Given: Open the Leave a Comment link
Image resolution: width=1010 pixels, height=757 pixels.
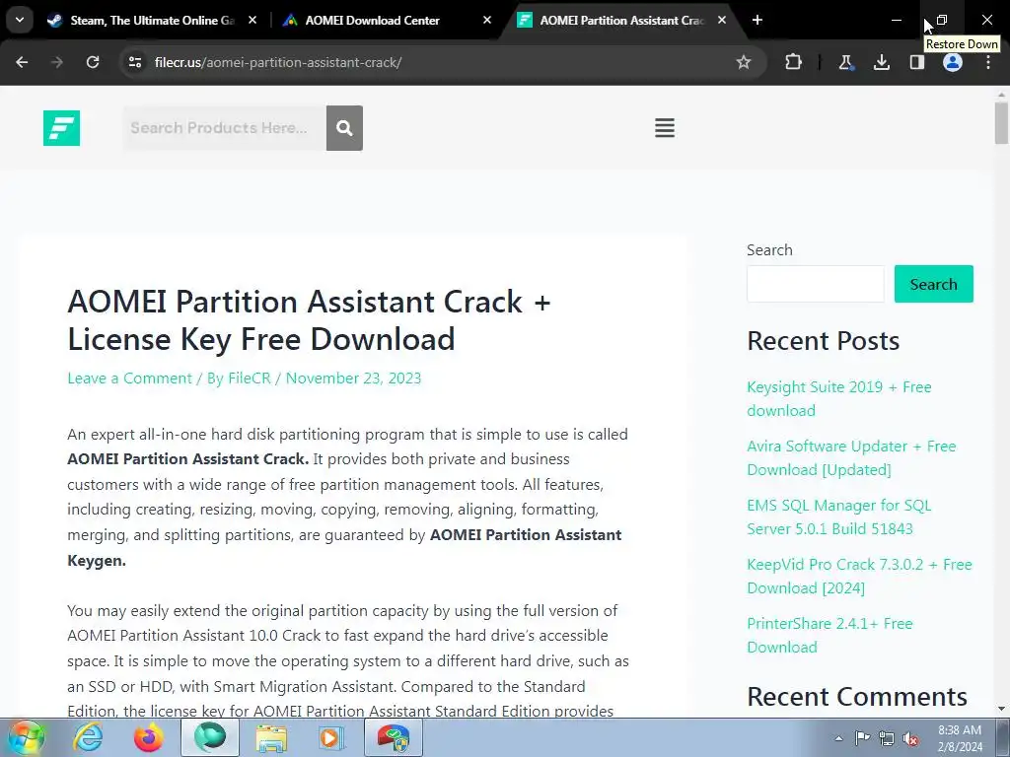Looking at the screenshot, I should click(x=129, y=378).
